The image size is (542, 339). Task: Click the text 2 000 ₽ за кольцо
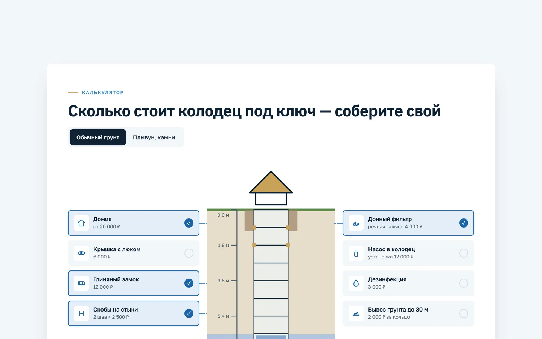[x=389, y=317]
